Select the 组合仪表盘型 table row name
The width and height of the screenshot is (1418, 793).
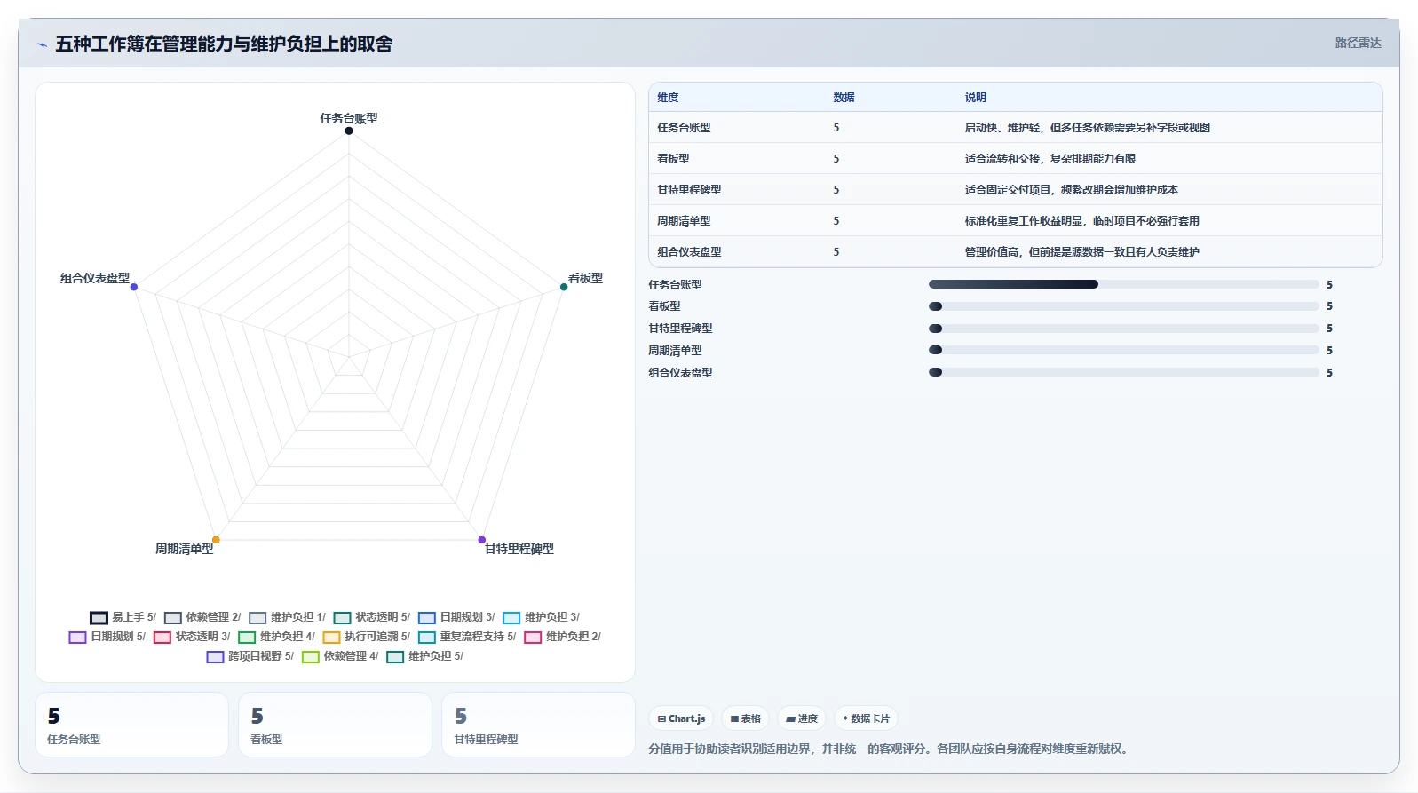click(689, 252)
